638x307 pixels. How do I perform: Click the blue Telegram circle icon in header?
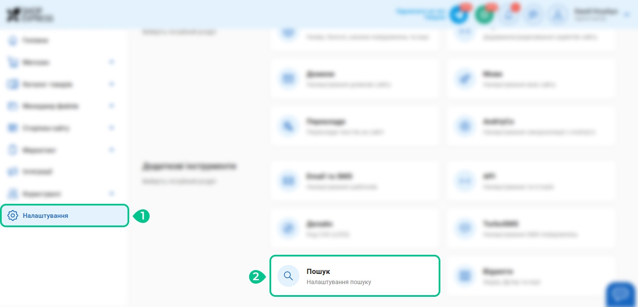coord(459,15)
